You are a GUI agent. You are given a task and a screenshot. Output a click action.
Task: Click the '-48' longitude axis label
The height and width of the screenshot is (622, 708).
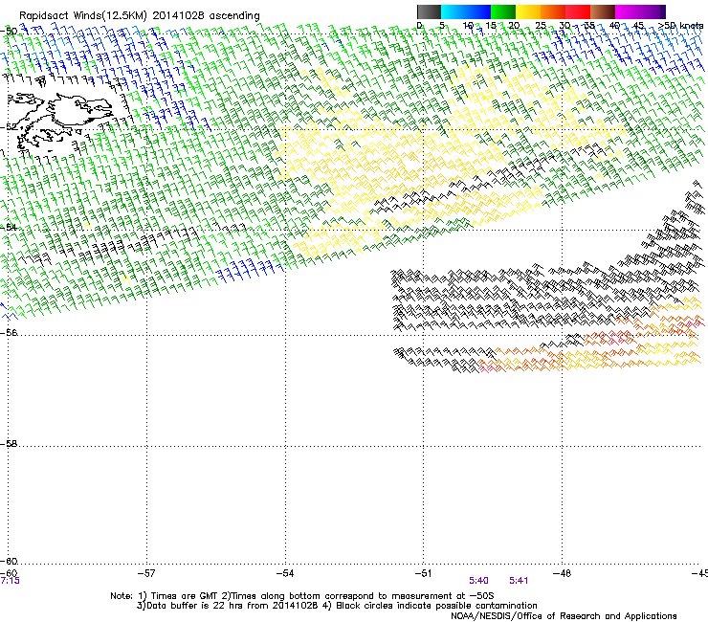tap(563, 573)
